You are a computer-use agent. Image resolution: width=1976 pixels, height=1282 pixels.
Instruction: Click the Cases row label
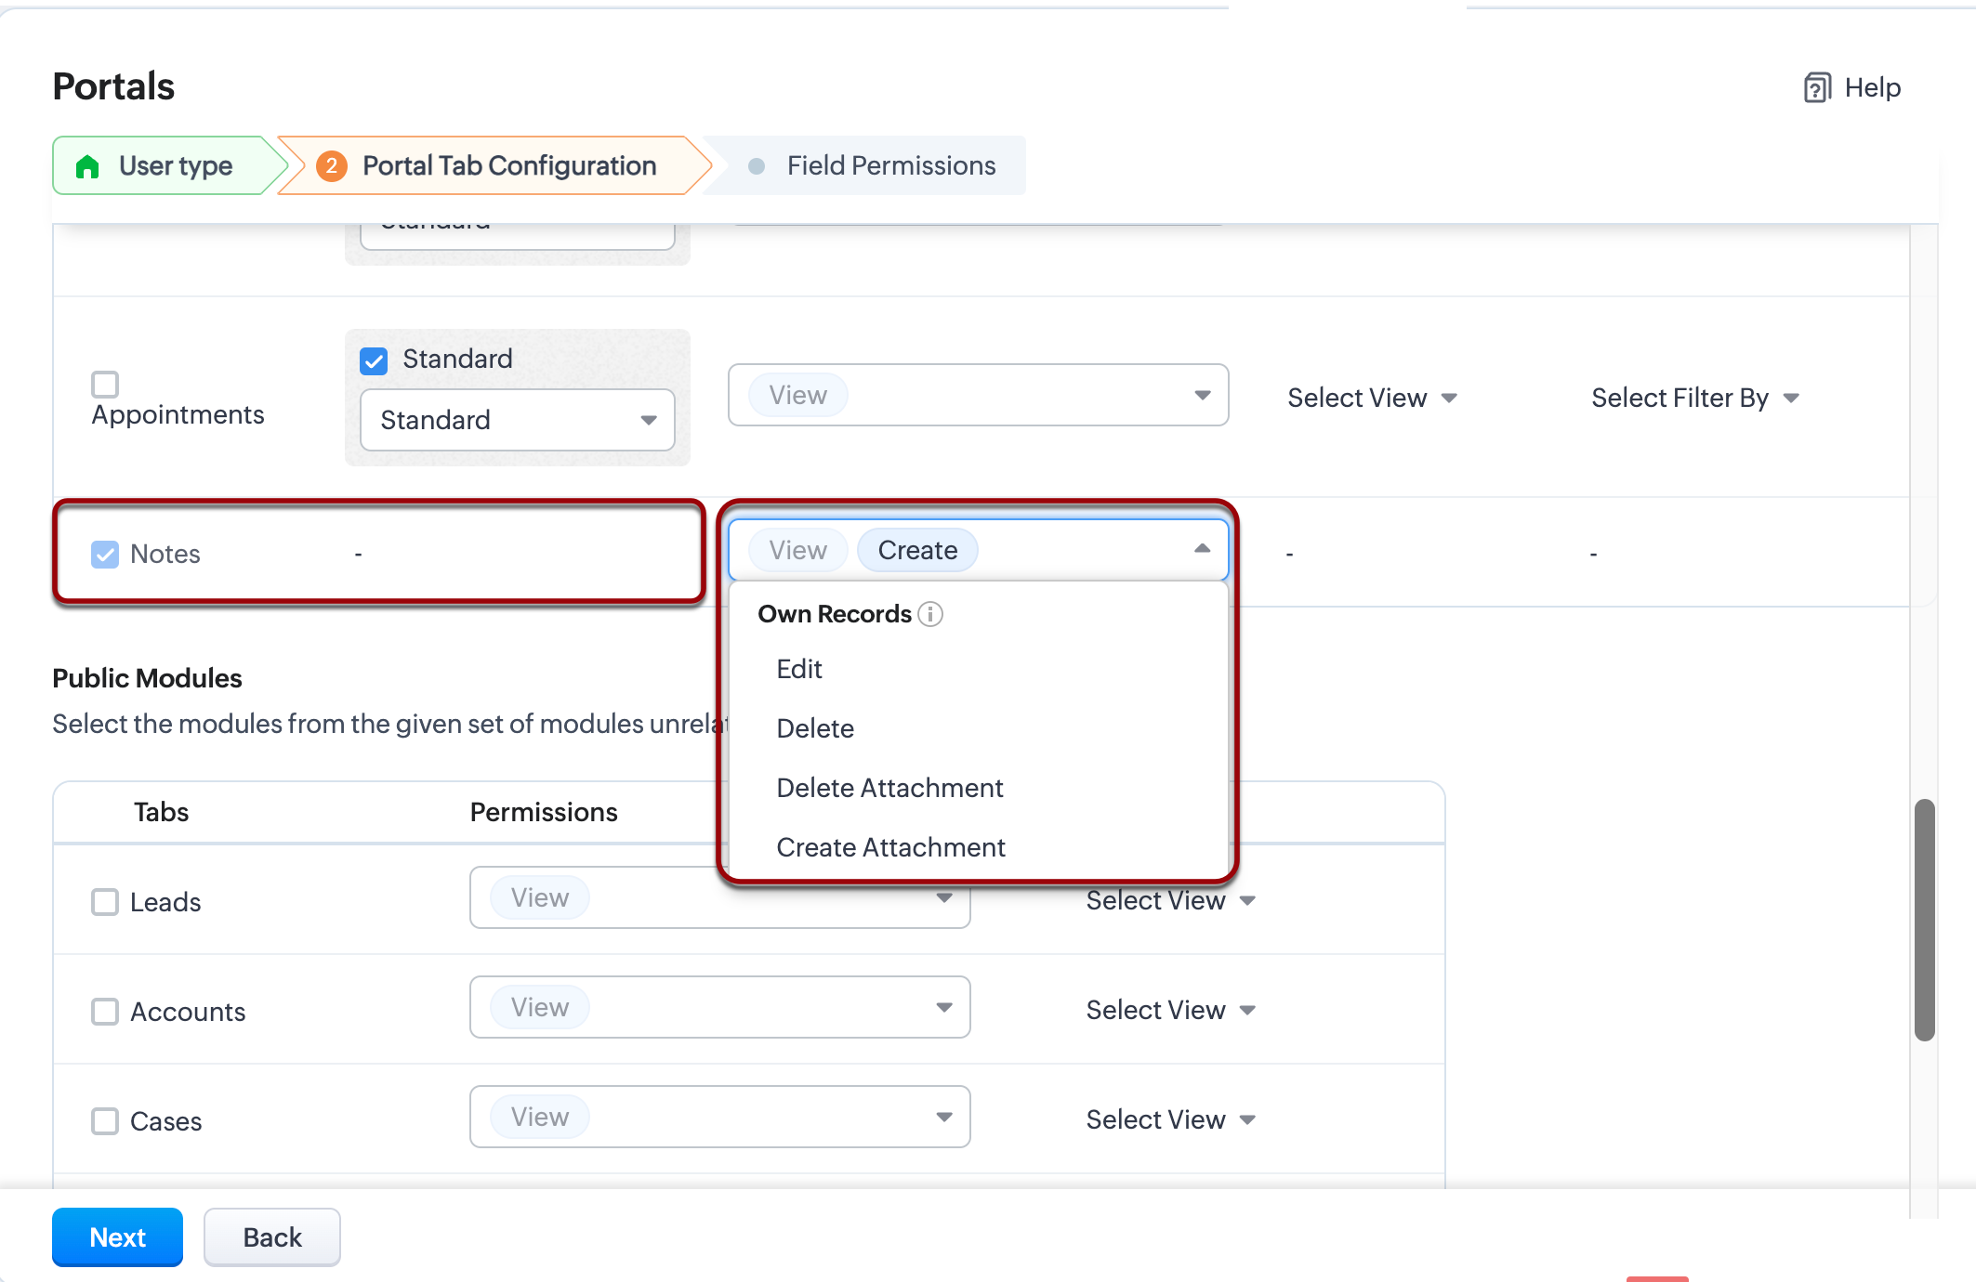[165, 1121]
